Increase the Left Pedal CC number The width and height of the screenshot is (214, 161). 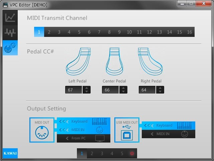point(87,88)
